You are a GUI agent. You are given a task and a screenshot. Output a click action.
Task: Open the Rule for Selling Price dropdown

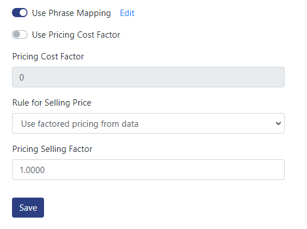point(148,123)
